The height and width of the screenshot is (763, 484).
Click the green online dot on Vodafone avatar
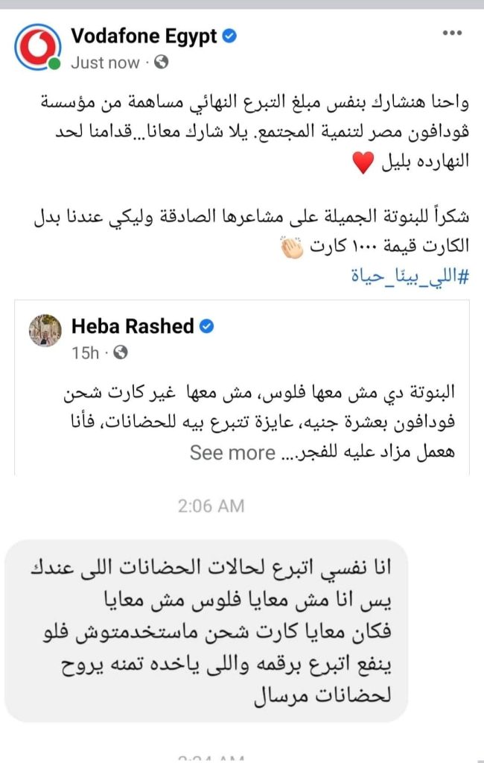click(54, 64)
